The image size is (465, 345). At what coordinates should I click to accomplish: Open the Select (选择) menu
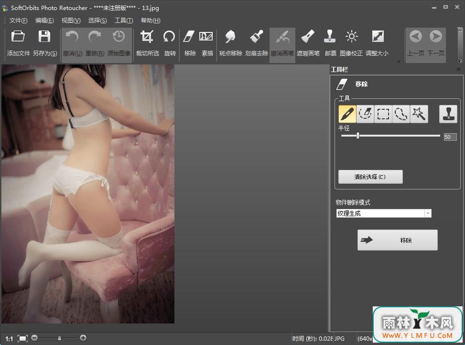97,20
